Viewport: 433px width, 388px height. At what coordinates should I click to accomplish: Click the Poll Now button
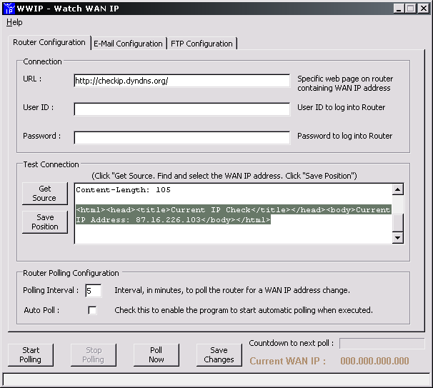click(156, 355)
